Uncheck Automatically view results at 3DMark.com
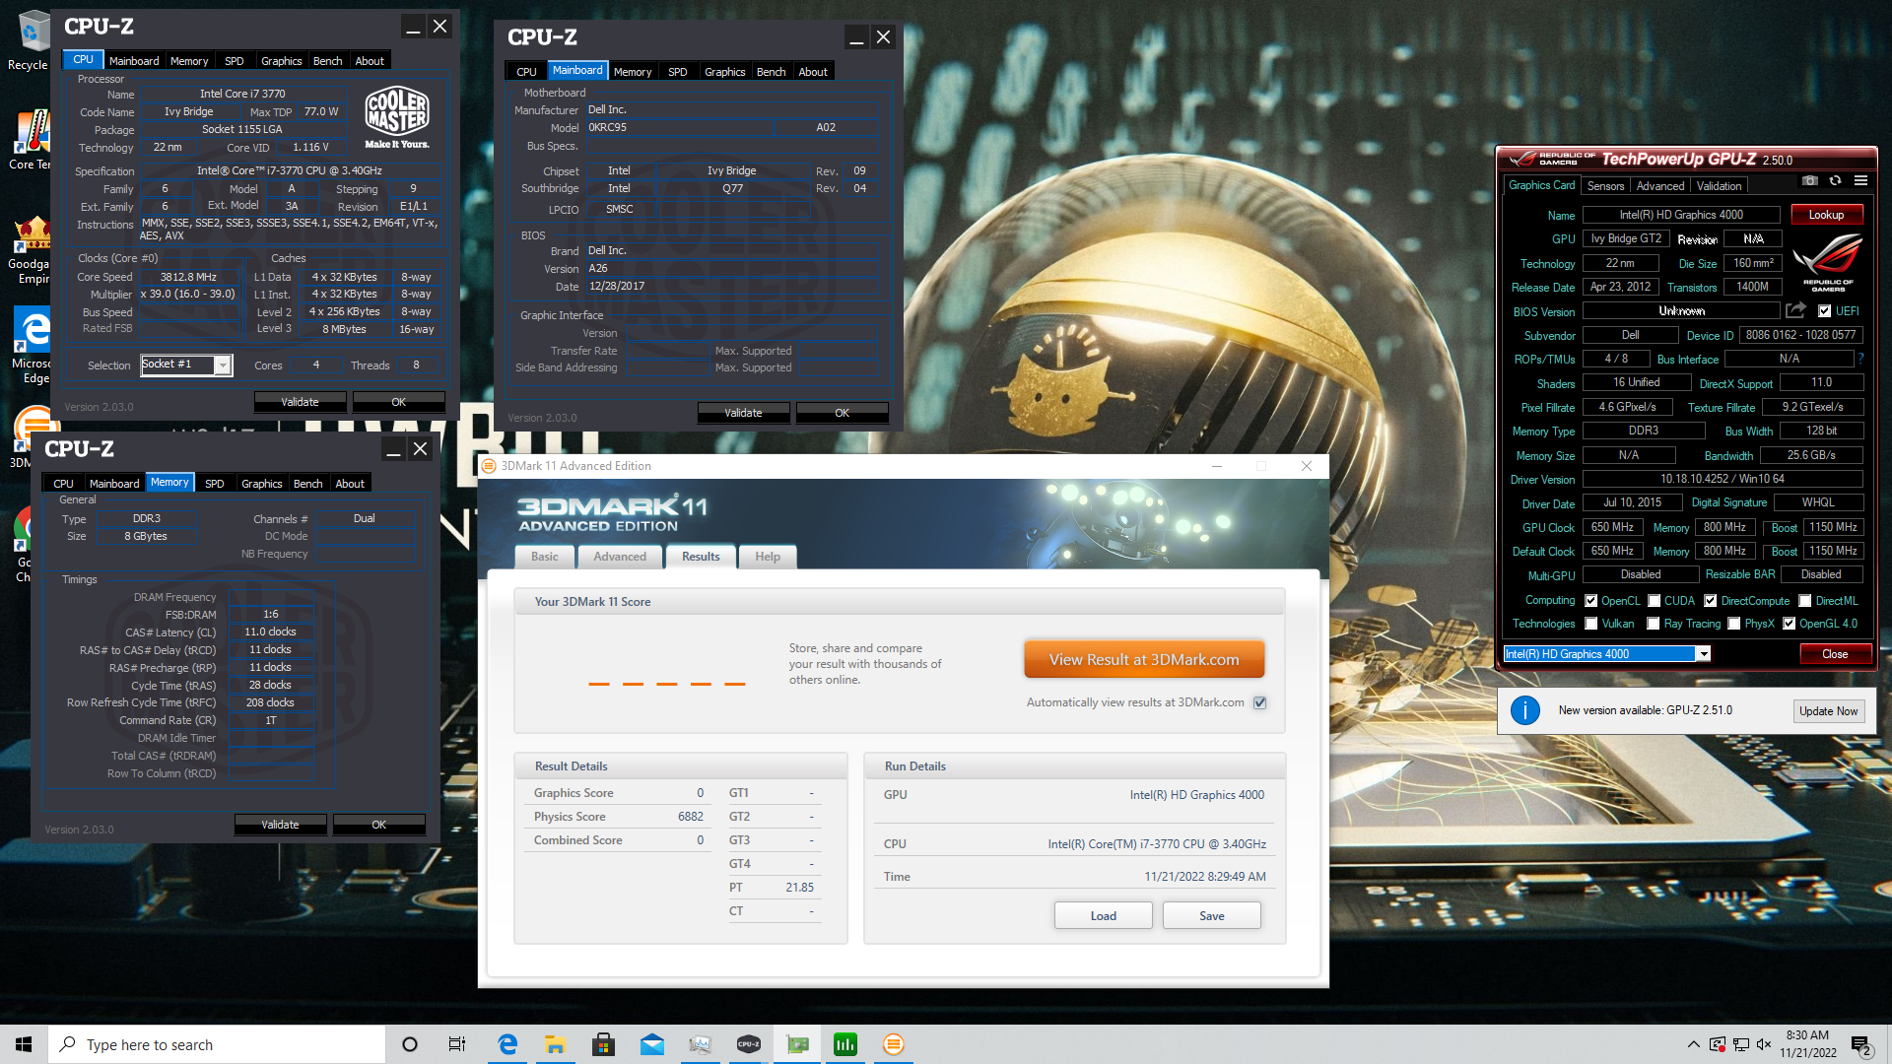This screenshot has height=1064, width=1892. [x=1259, y=702]
